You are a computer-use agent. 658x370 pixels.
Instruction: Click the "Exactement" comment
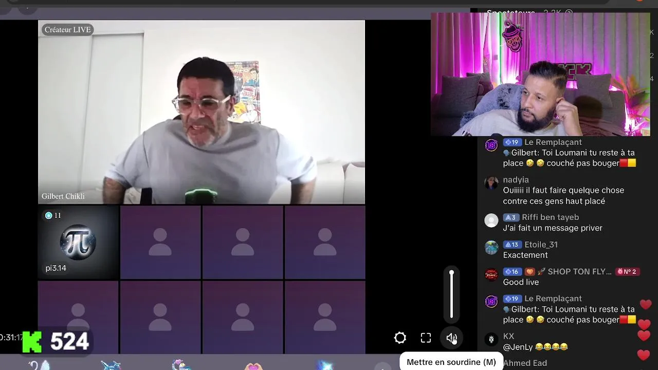[525, 255]
